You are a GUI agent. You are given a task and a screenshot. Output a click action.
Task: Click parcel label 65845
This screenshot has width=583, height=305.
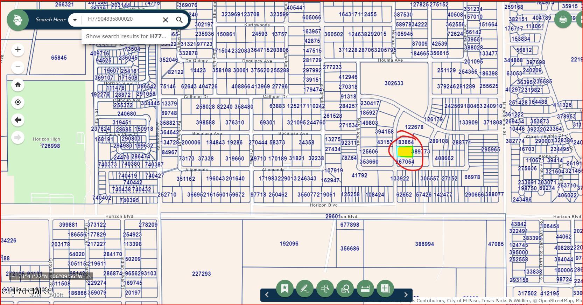pyautogui.click(x=59, y=58)
